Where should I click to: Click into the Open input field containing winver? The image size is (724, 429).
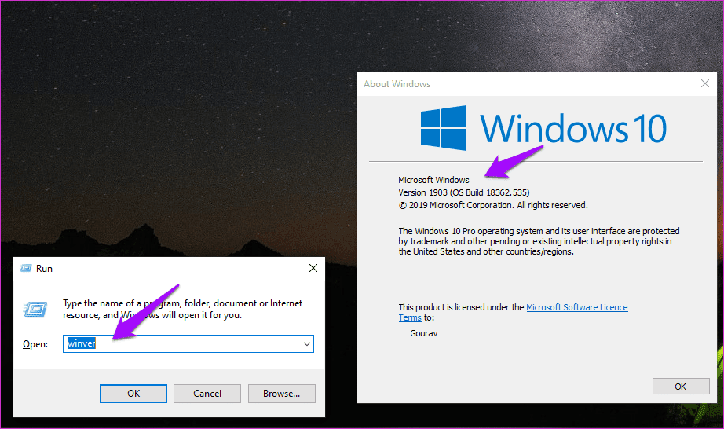(x=188, y=343)
